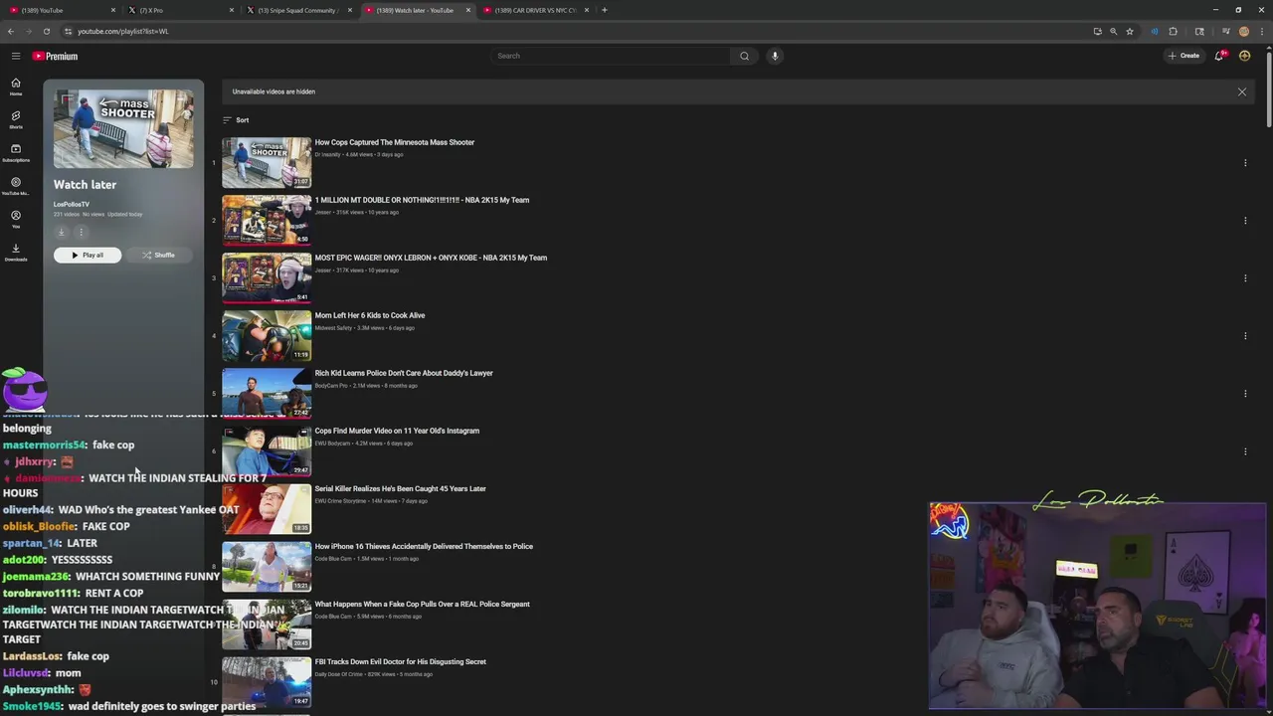Screen dimensions: 1273x716
Task: Open options for Cops Find Murder Video item
Action: 1245,451
